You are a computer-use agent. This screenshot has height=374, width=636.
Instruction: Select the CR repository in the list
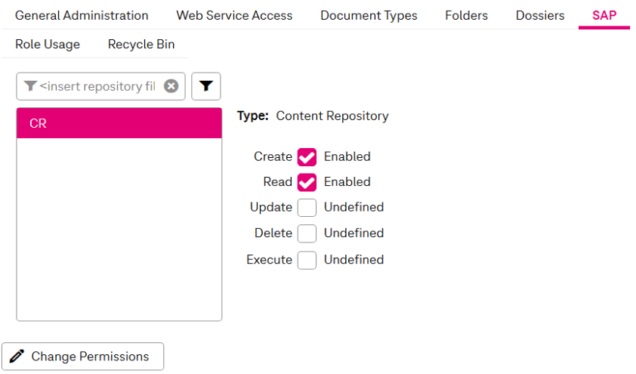[x=119, y=123]
